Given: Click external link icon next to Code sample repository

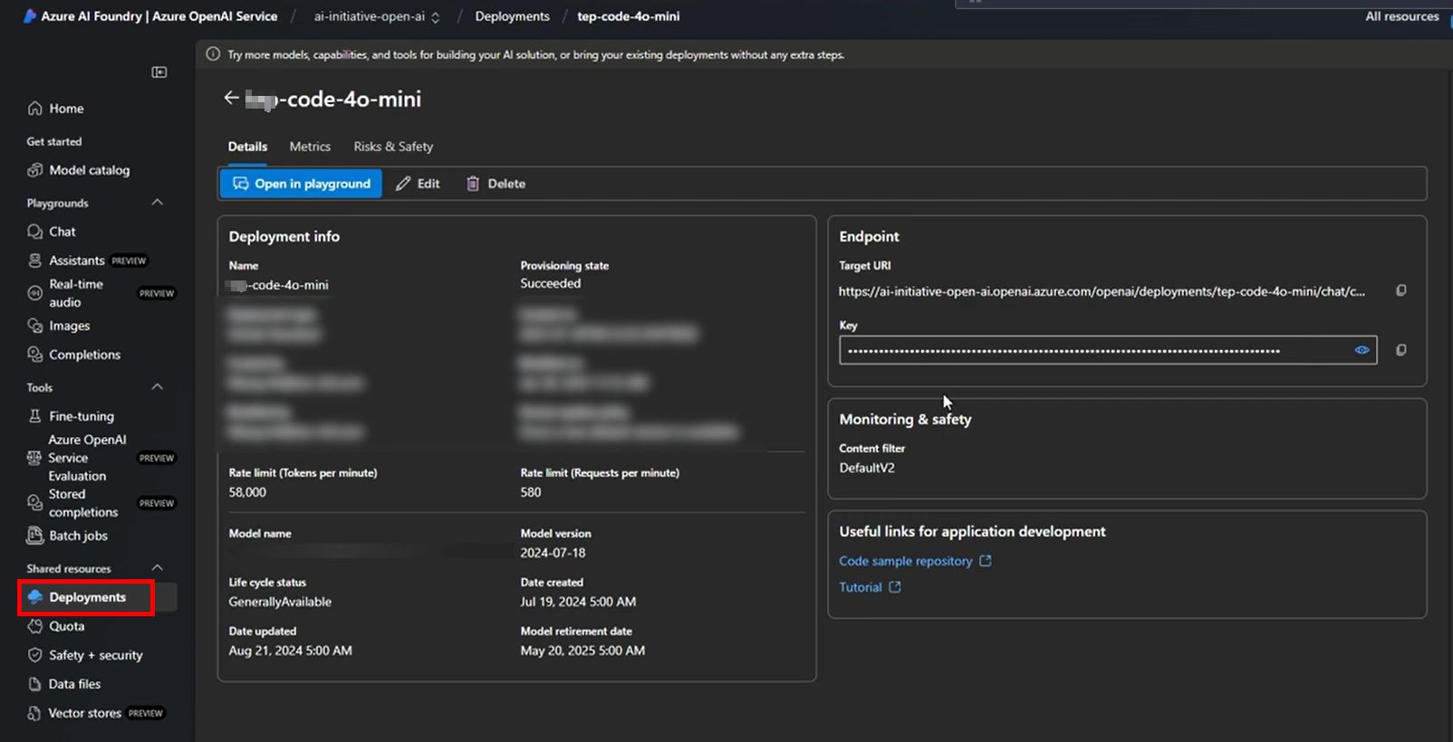Looking at the screenshot, I should 986,561.
